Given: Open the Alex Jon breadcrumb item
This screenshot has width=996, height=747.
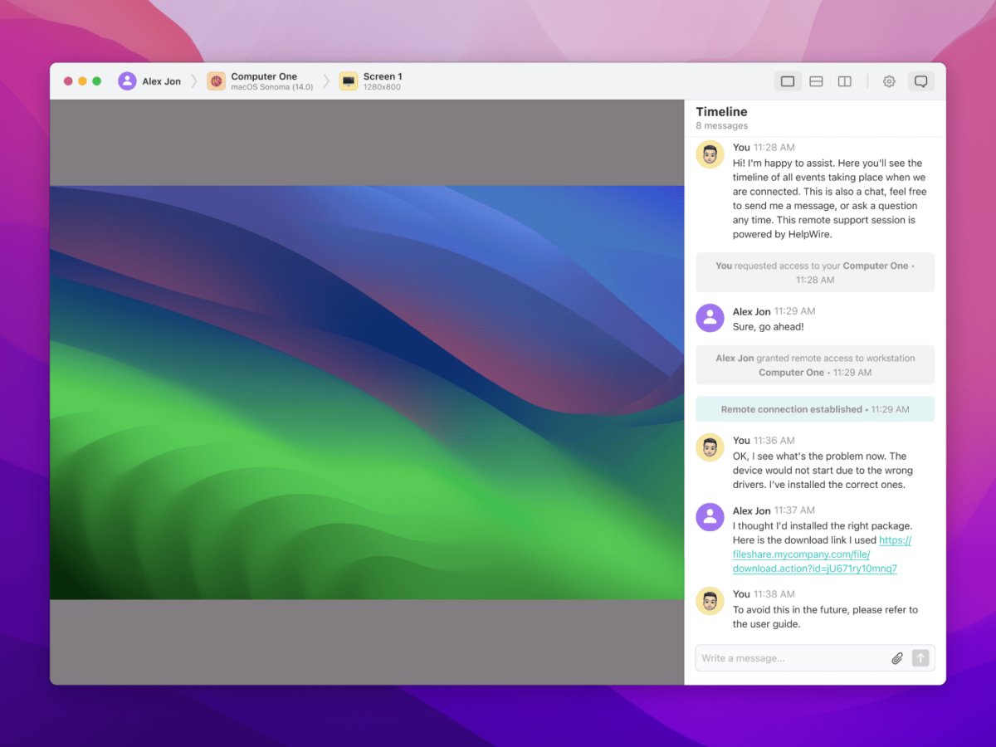Looking at the screenshot, I should click(161, 81).
